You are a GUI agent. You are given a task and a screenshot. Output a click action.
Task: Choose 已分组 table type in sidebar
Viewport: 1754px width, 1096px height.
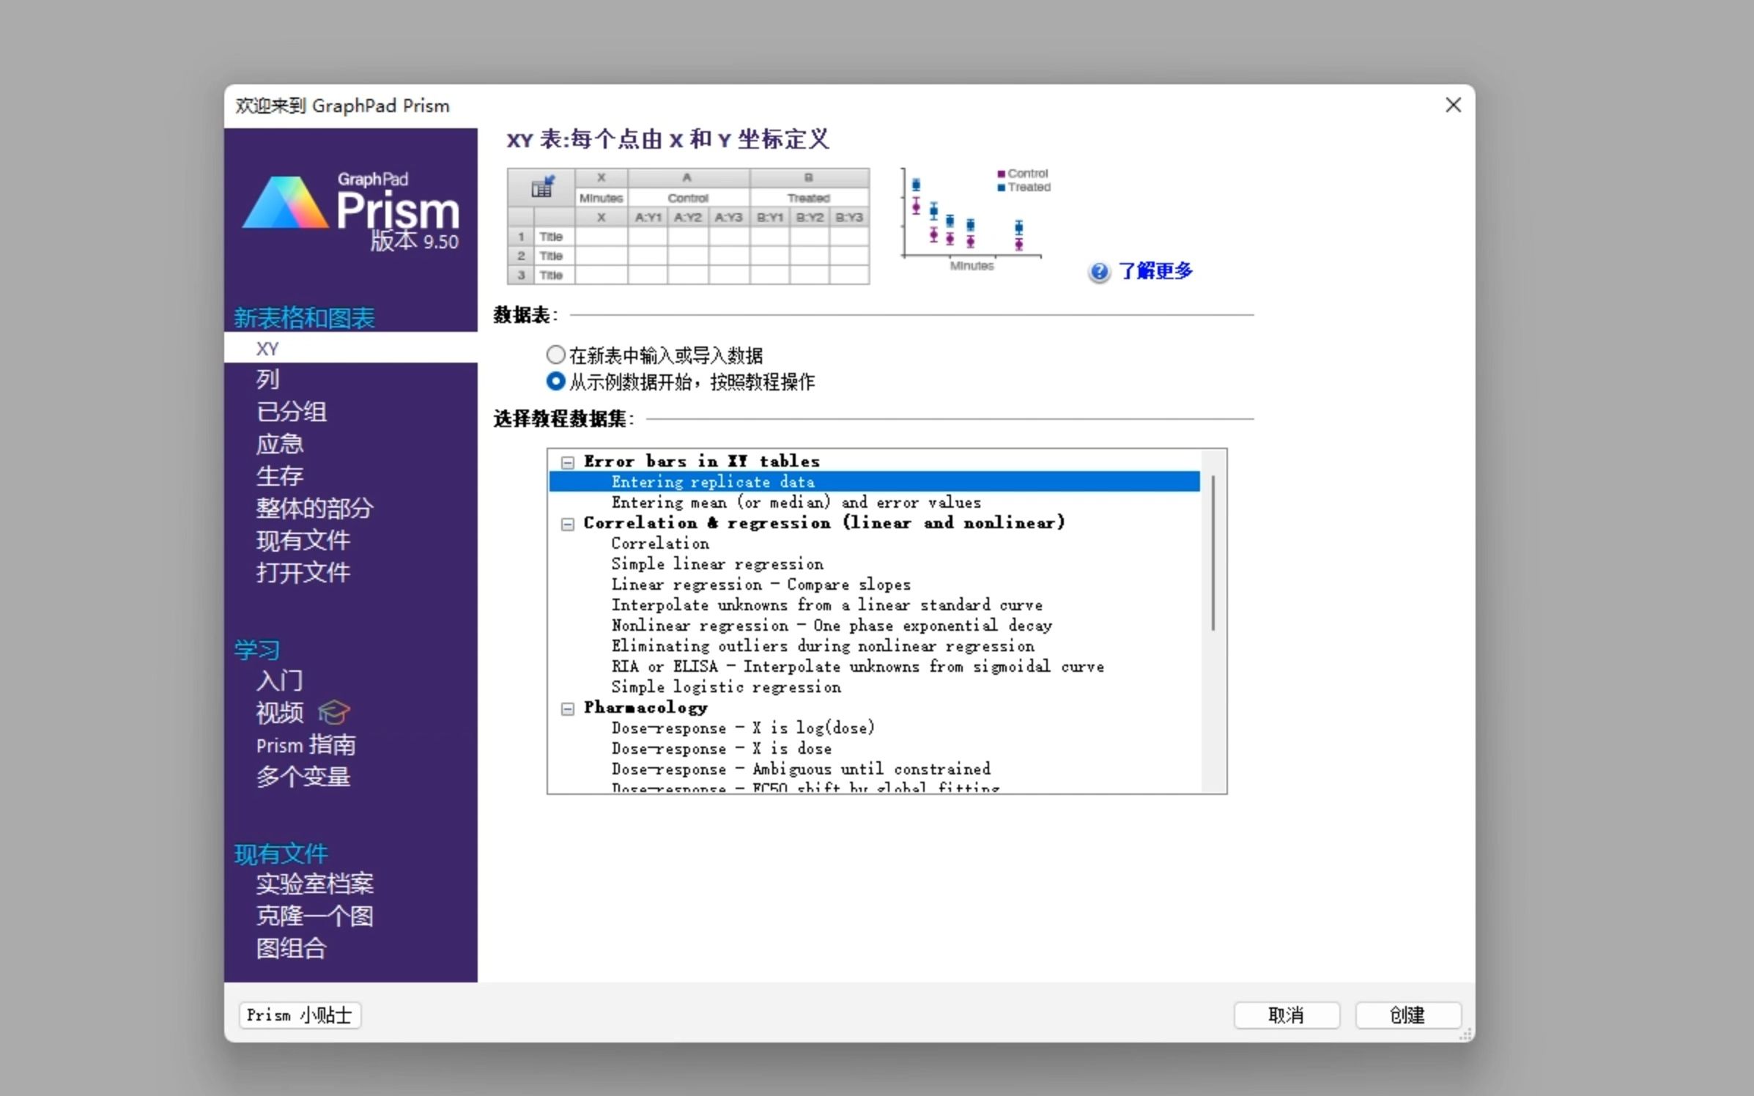pyautogui.click(x=291, y=412)
